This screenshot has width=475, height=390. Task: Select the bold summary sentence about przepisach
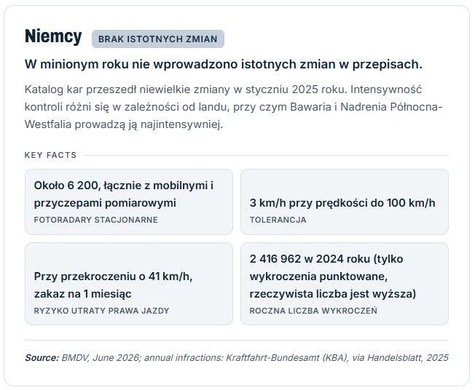tap(223, 65)
